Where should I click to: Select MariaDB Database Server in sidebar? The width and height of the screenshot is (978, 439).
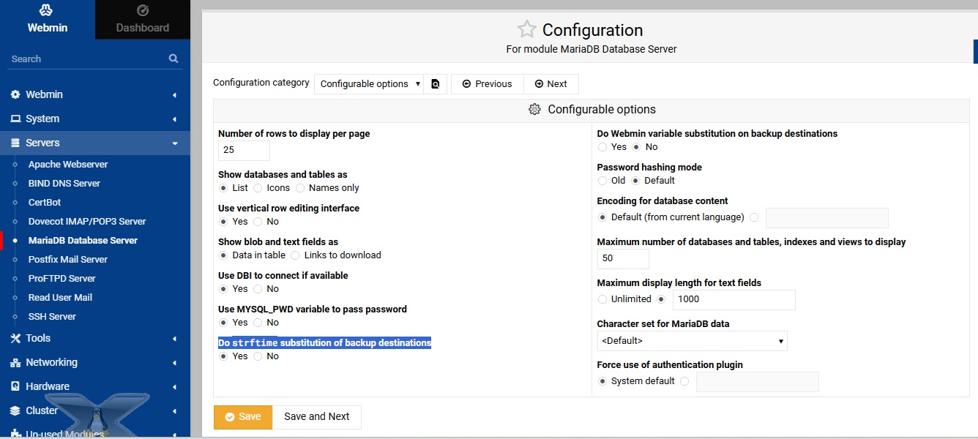[83, 240]
